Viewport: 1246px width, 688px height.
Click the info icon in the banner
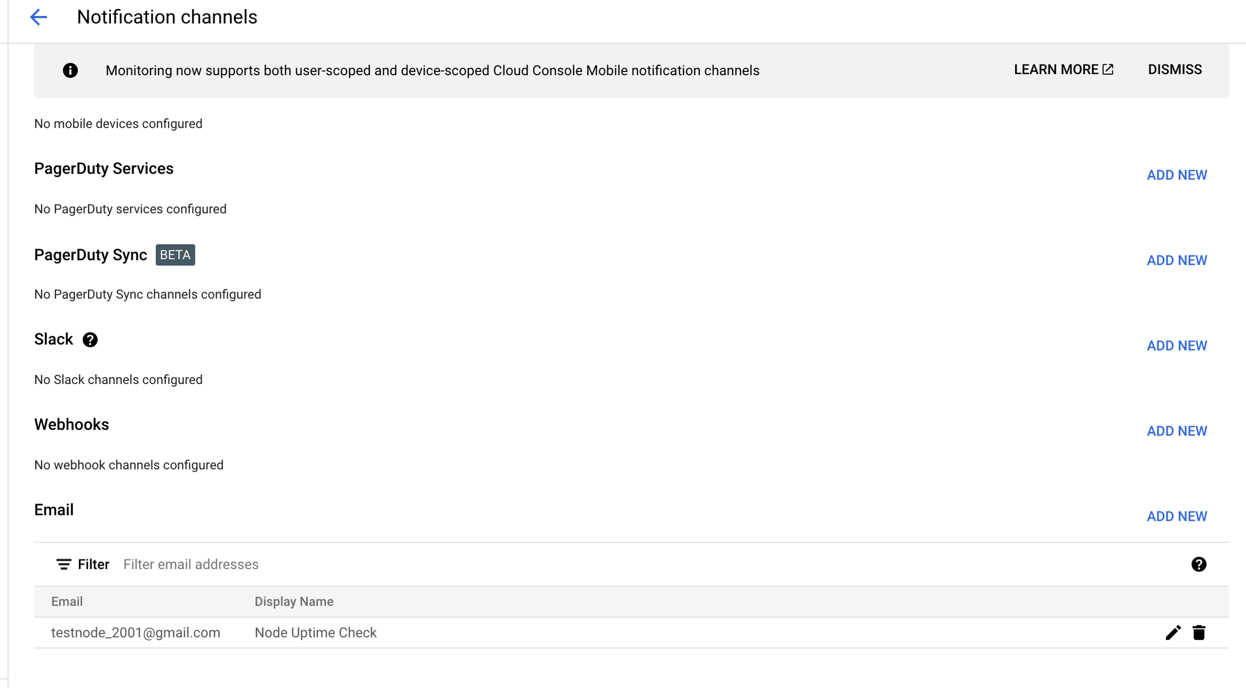[70, 70]
